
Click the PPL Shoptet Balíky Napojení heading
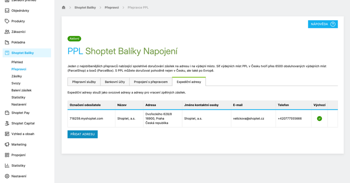point(123,51)
